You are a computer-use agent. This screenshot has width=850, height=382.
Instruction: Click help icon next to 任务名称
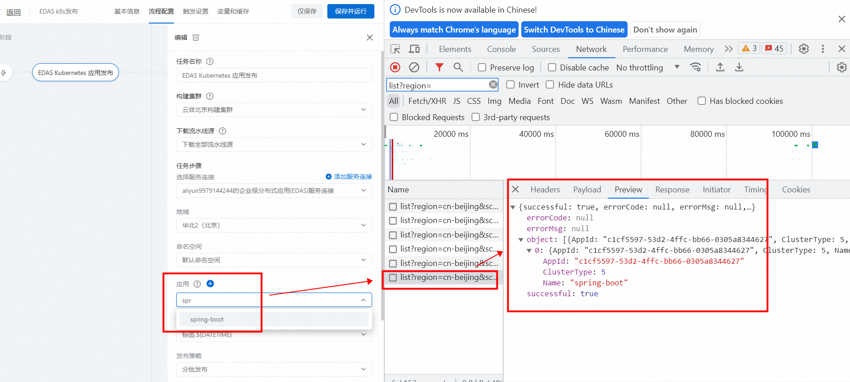210,61
